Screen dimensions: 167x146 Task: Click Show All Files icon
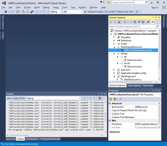coord(143,22)
